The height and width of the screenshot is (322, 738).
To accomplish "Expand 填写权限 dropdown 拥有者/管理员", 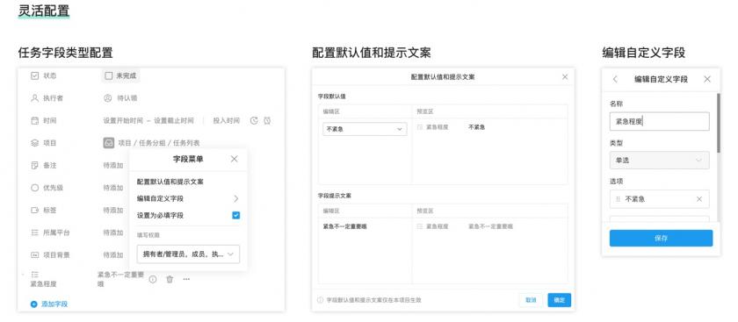I will click(188, 254).
